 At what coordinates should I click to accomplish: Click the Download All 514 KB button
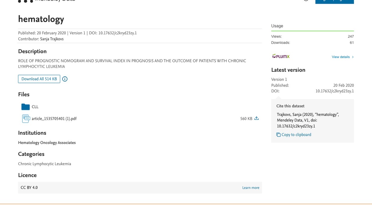39,79
